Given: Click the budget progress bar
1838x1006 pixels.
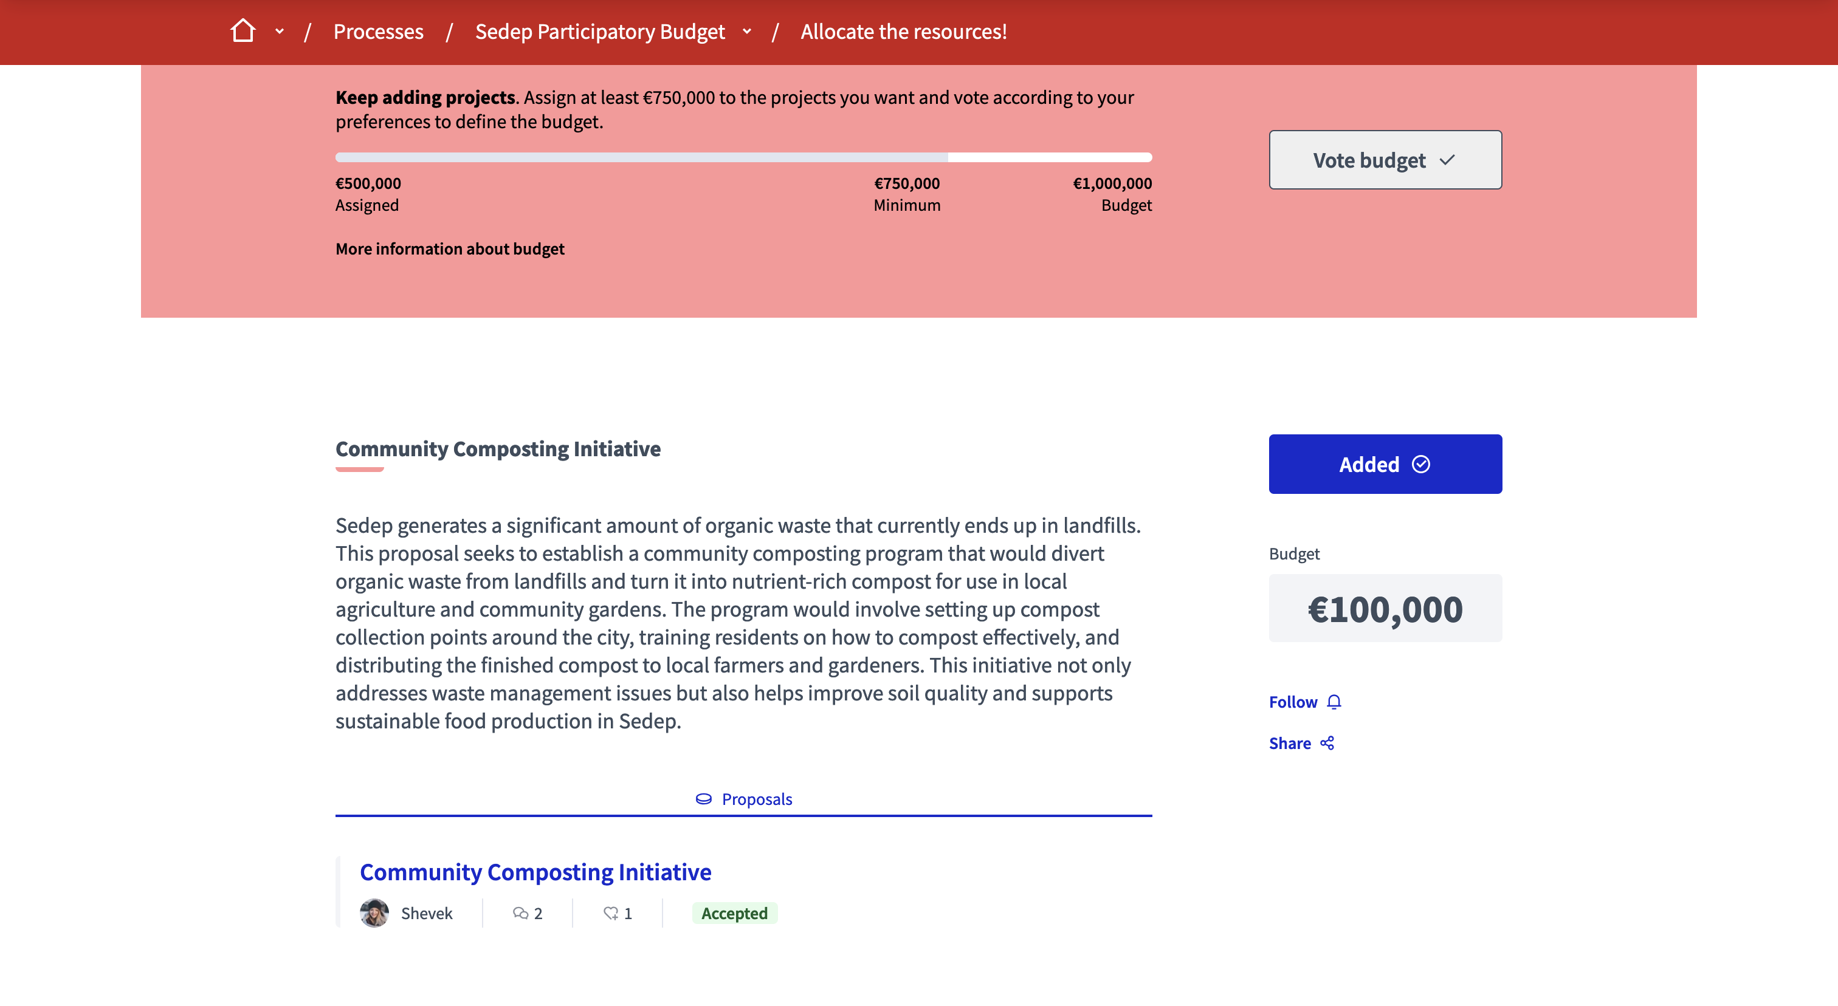Looking at the screenshot, I should click(x=743, y=157).
